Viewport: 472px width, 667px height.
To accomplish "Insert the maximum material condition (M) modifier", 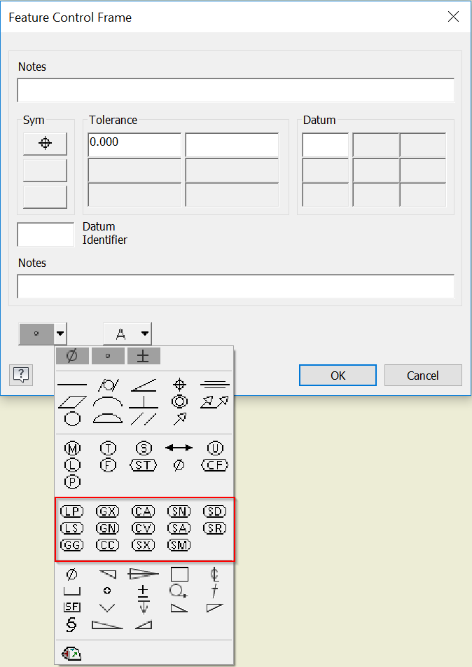I will pos(72,448).
